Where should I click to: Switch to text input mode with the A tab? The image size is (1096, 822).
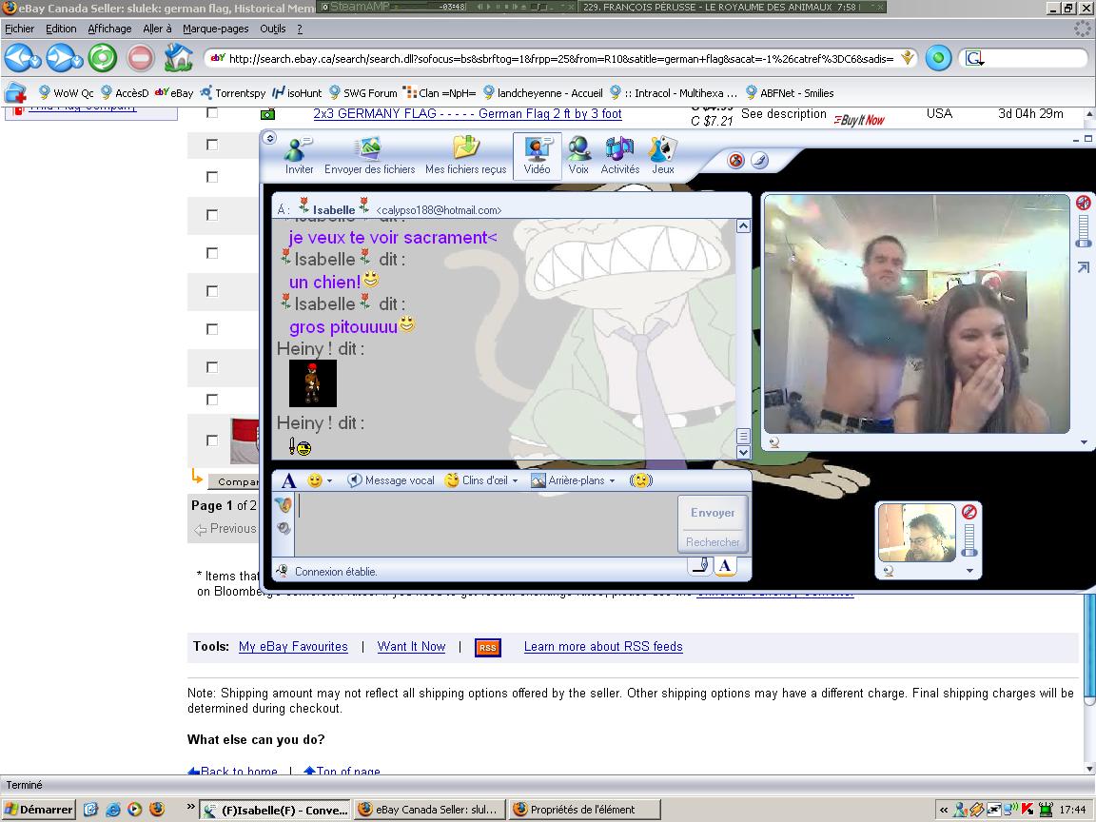pos(725,565)
